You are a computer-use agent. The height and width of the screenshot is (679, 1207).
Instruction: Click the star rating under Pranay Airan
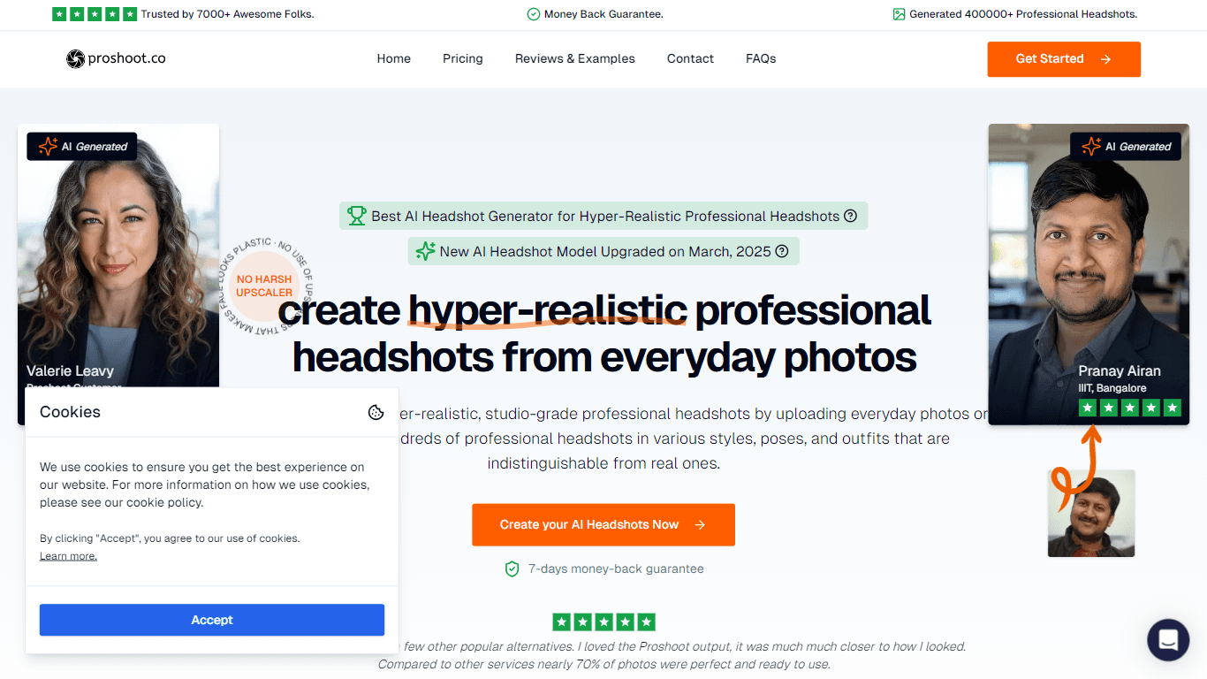pos(1130,408)
